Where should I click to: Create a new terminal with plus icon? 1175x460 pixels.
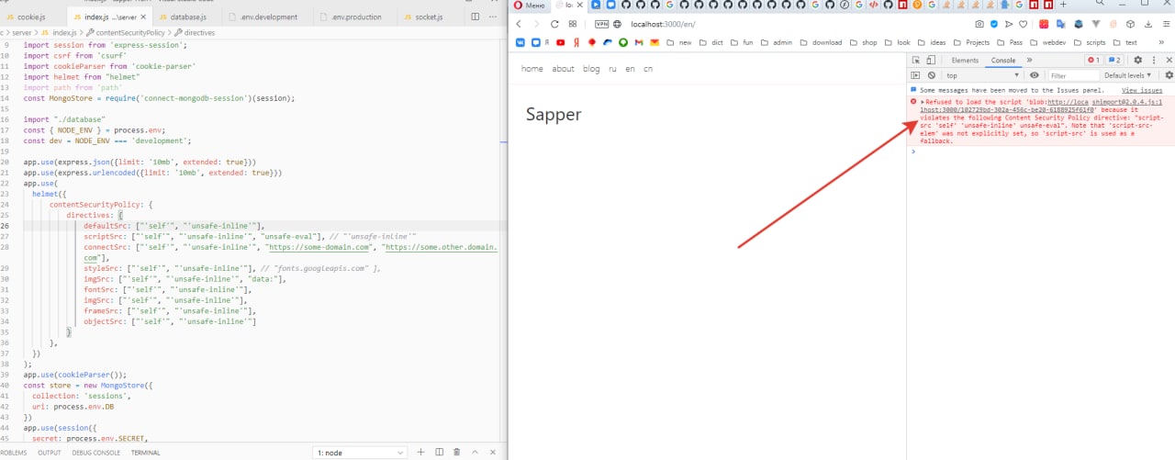(x=421, y=452)
